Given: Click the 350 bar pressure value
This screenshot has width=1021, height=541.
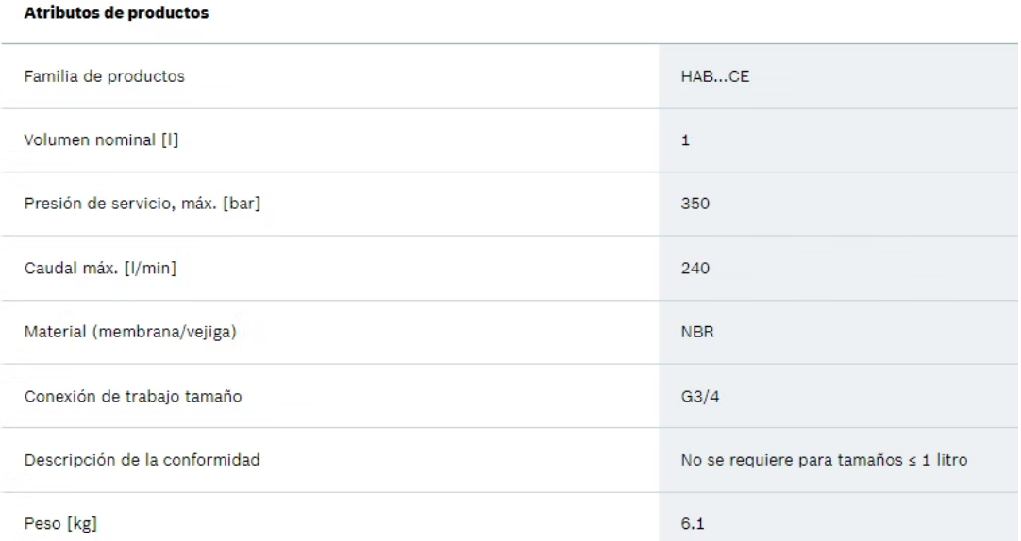Looking at the screenshot, I should (695, 204).
